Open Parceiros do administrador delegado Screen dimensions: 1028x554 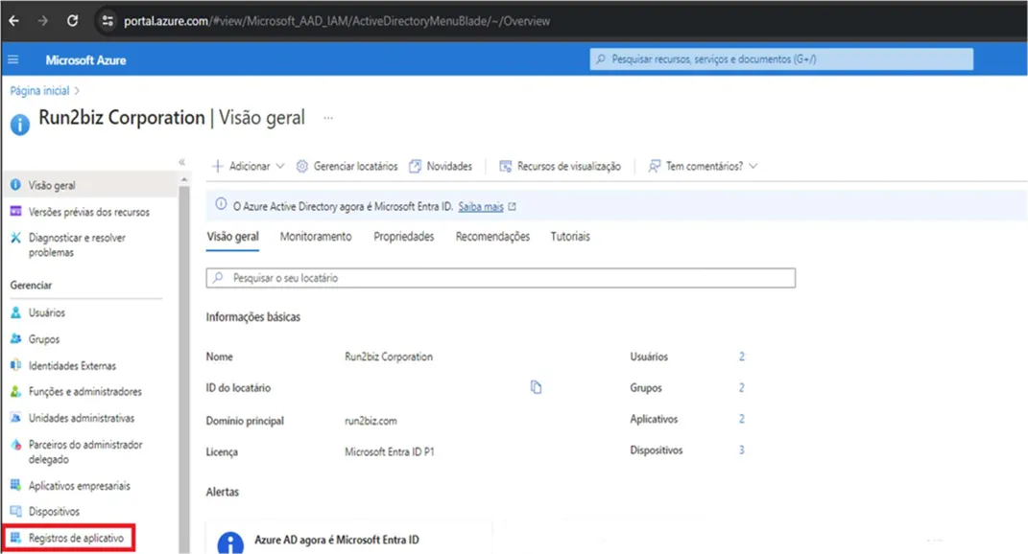pyautogui.click(x=85, y=451)
